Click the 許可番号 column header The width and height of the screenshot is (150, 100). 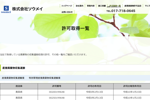pyautogui.click(x=57, y=86)
